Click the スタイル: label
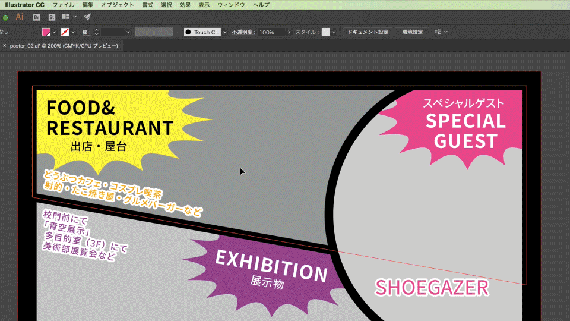The width and height of the screenshot is (570, 321). [307, 32]
